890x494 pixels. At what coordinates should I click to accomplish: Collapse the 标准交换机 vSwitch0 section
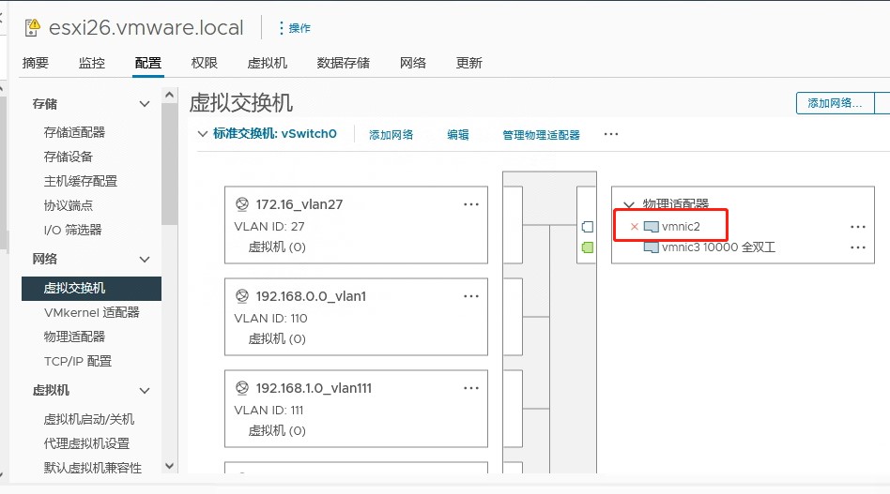[x=202, y=134]
